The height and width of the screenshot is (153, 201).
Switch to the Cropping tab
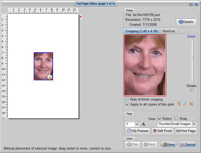(x=142, y=31)
